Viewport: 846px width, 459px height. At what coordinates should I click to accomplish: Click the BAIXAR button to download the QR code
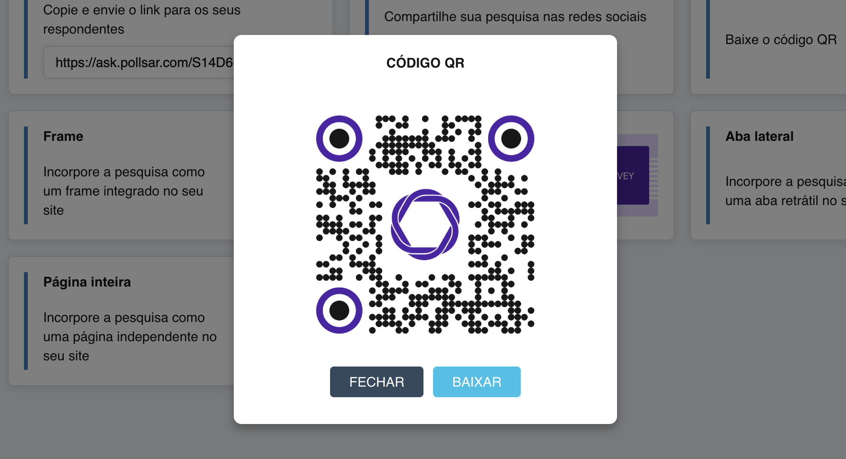coord(477,382)
